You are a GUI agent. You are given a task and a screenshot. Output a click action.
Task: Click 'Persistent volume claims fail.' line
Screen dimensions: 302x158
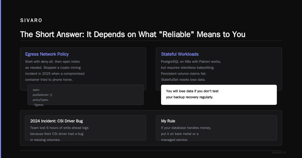click(184, 73)
